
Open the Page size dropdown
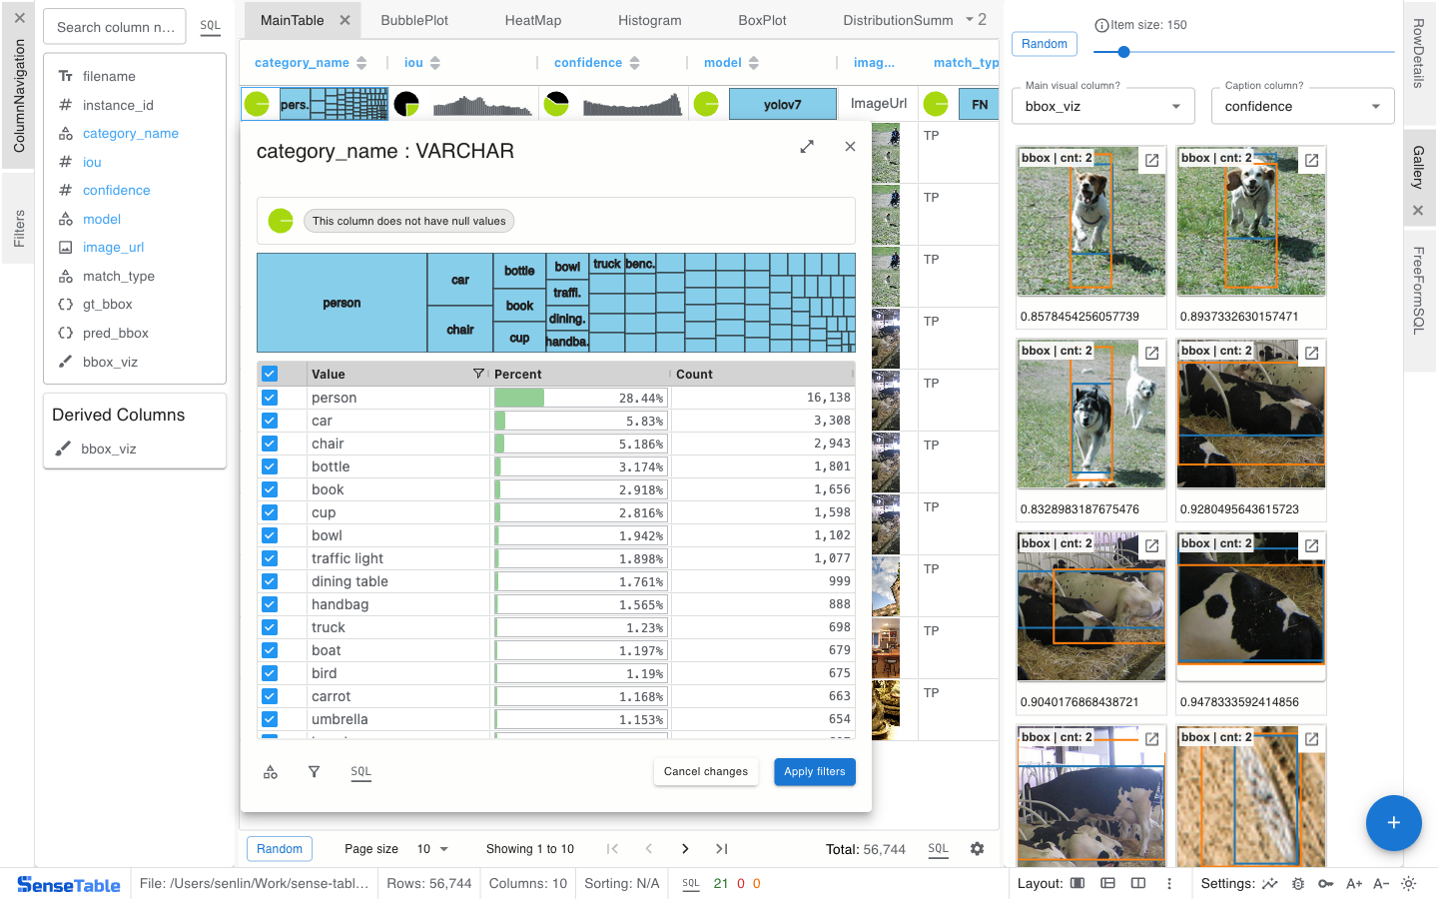[432, 849]
